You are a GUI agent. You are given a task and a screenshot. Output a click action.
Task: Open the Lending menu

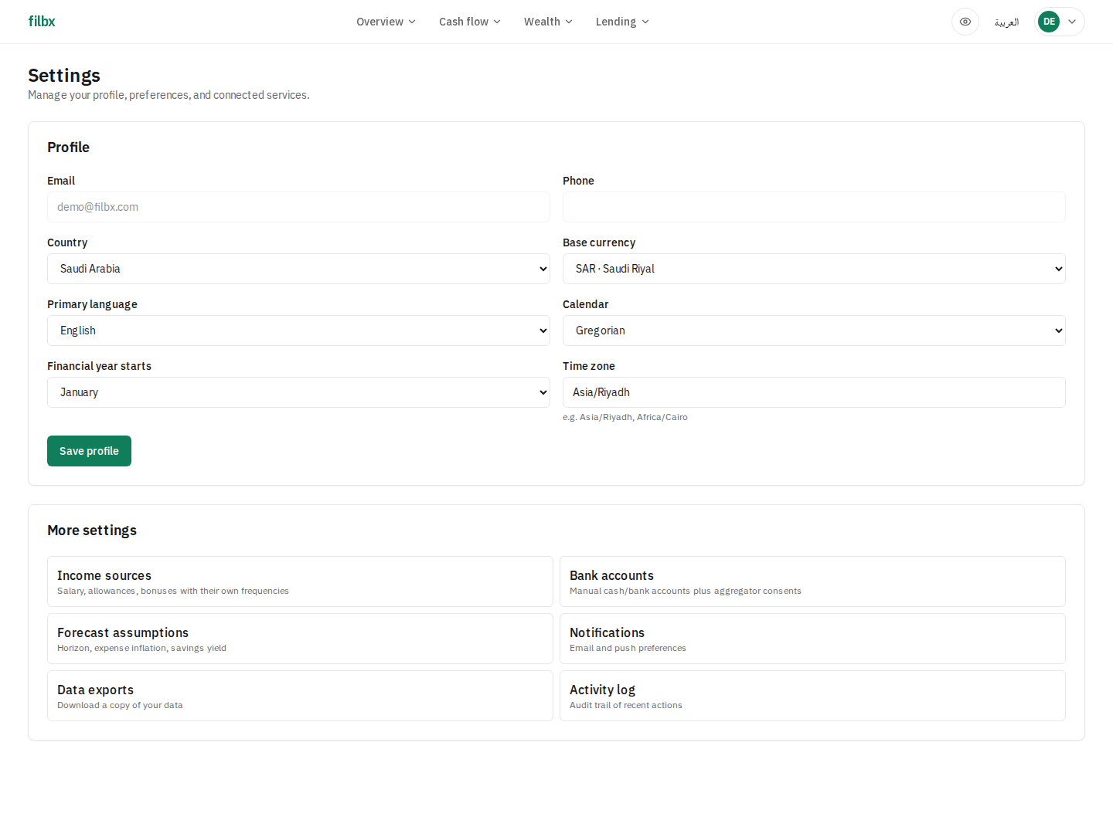tap(622, 22)
